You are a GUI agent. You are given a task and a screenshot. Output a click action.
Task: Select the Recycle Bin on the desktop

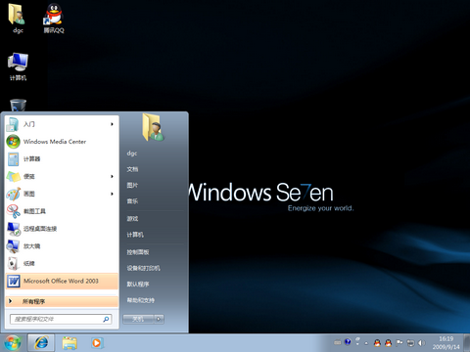click(x=18, y=105)
